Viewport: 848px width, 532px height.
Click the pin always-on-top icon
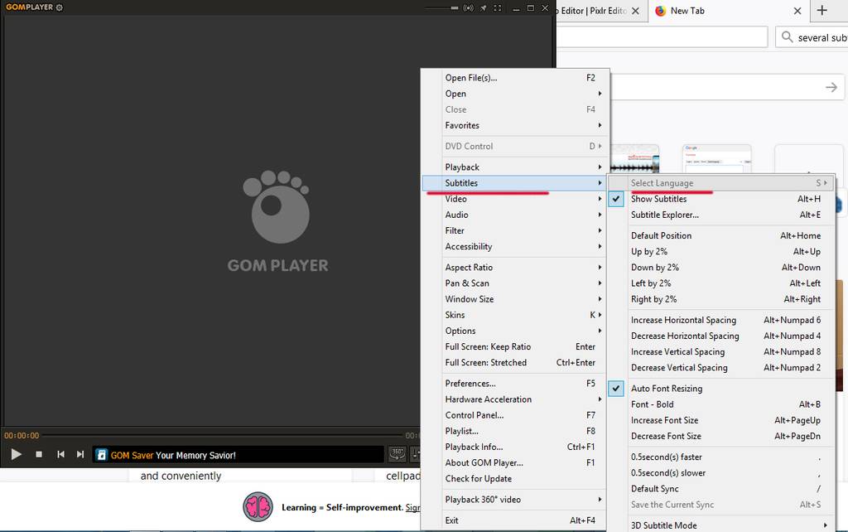(x=484, y=8)
